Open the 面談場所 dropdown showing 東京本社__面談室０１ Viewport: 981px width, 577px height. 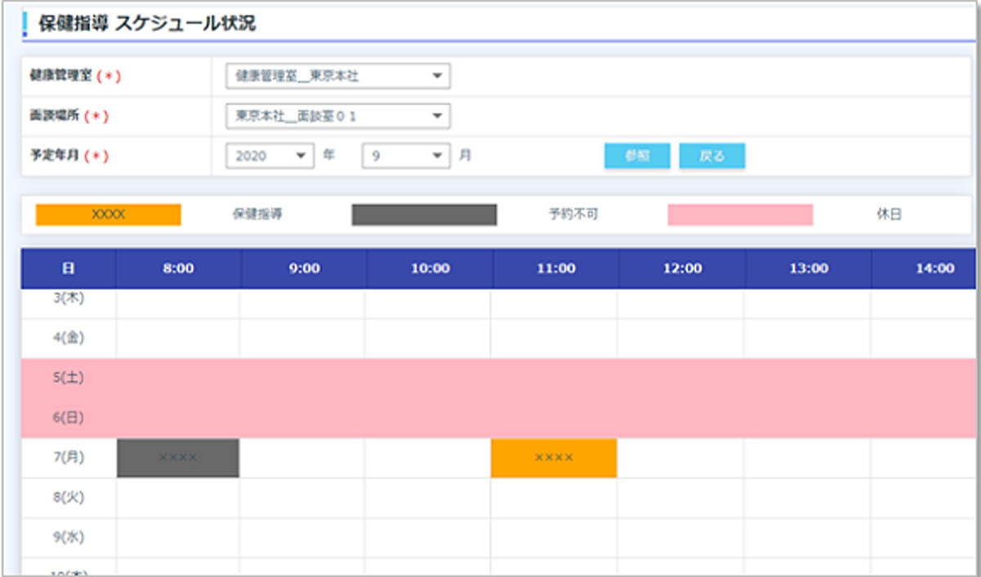(x=338, y=116)
